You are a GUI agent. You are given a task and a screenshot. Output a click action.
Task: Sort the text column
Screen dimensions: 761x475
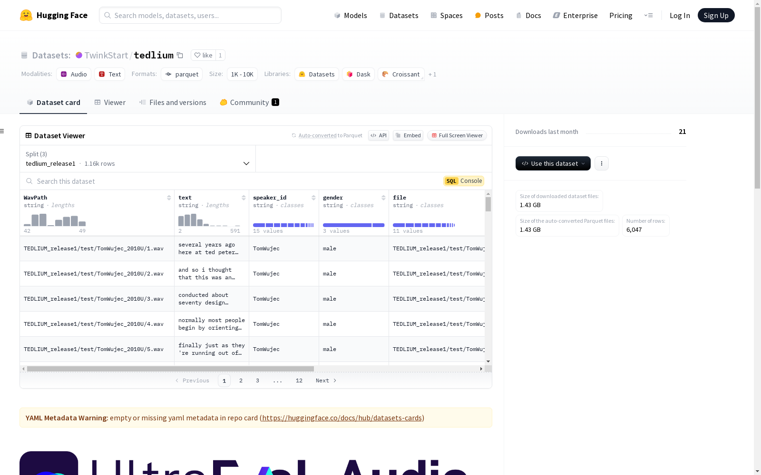click(x=244, y=198)
